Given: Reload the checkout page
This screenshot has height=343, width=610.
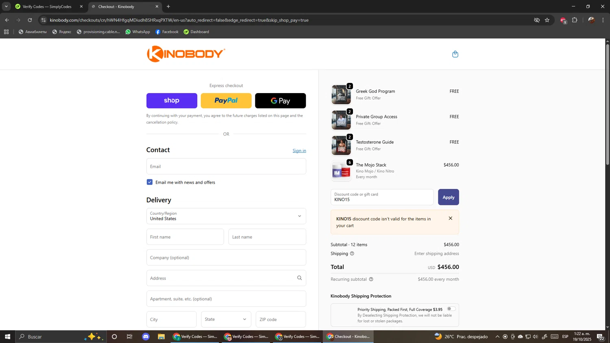Looking at the screenshot, I should tap(30, 20).
